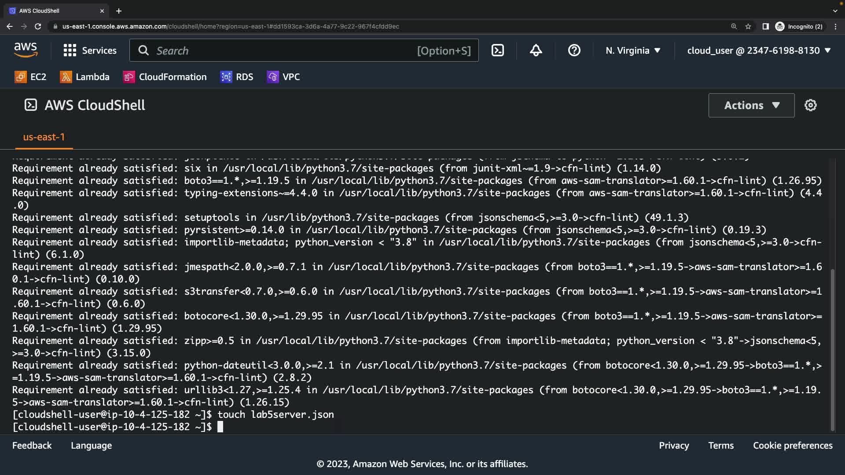The image size is (845, 475).
Task: Expand the N. Virginia region selector
Action: [633, 51]
